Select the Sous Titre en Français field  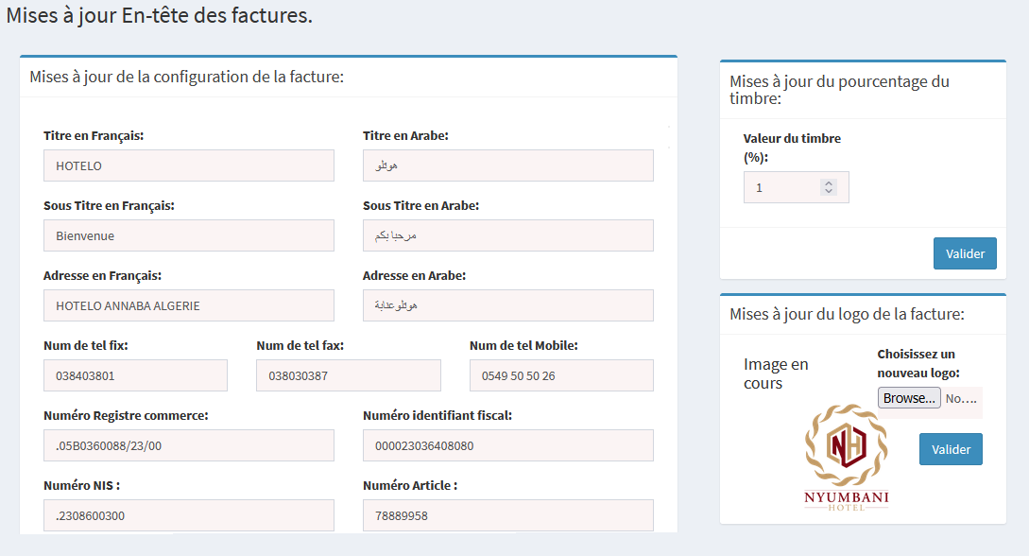[188, 235]
